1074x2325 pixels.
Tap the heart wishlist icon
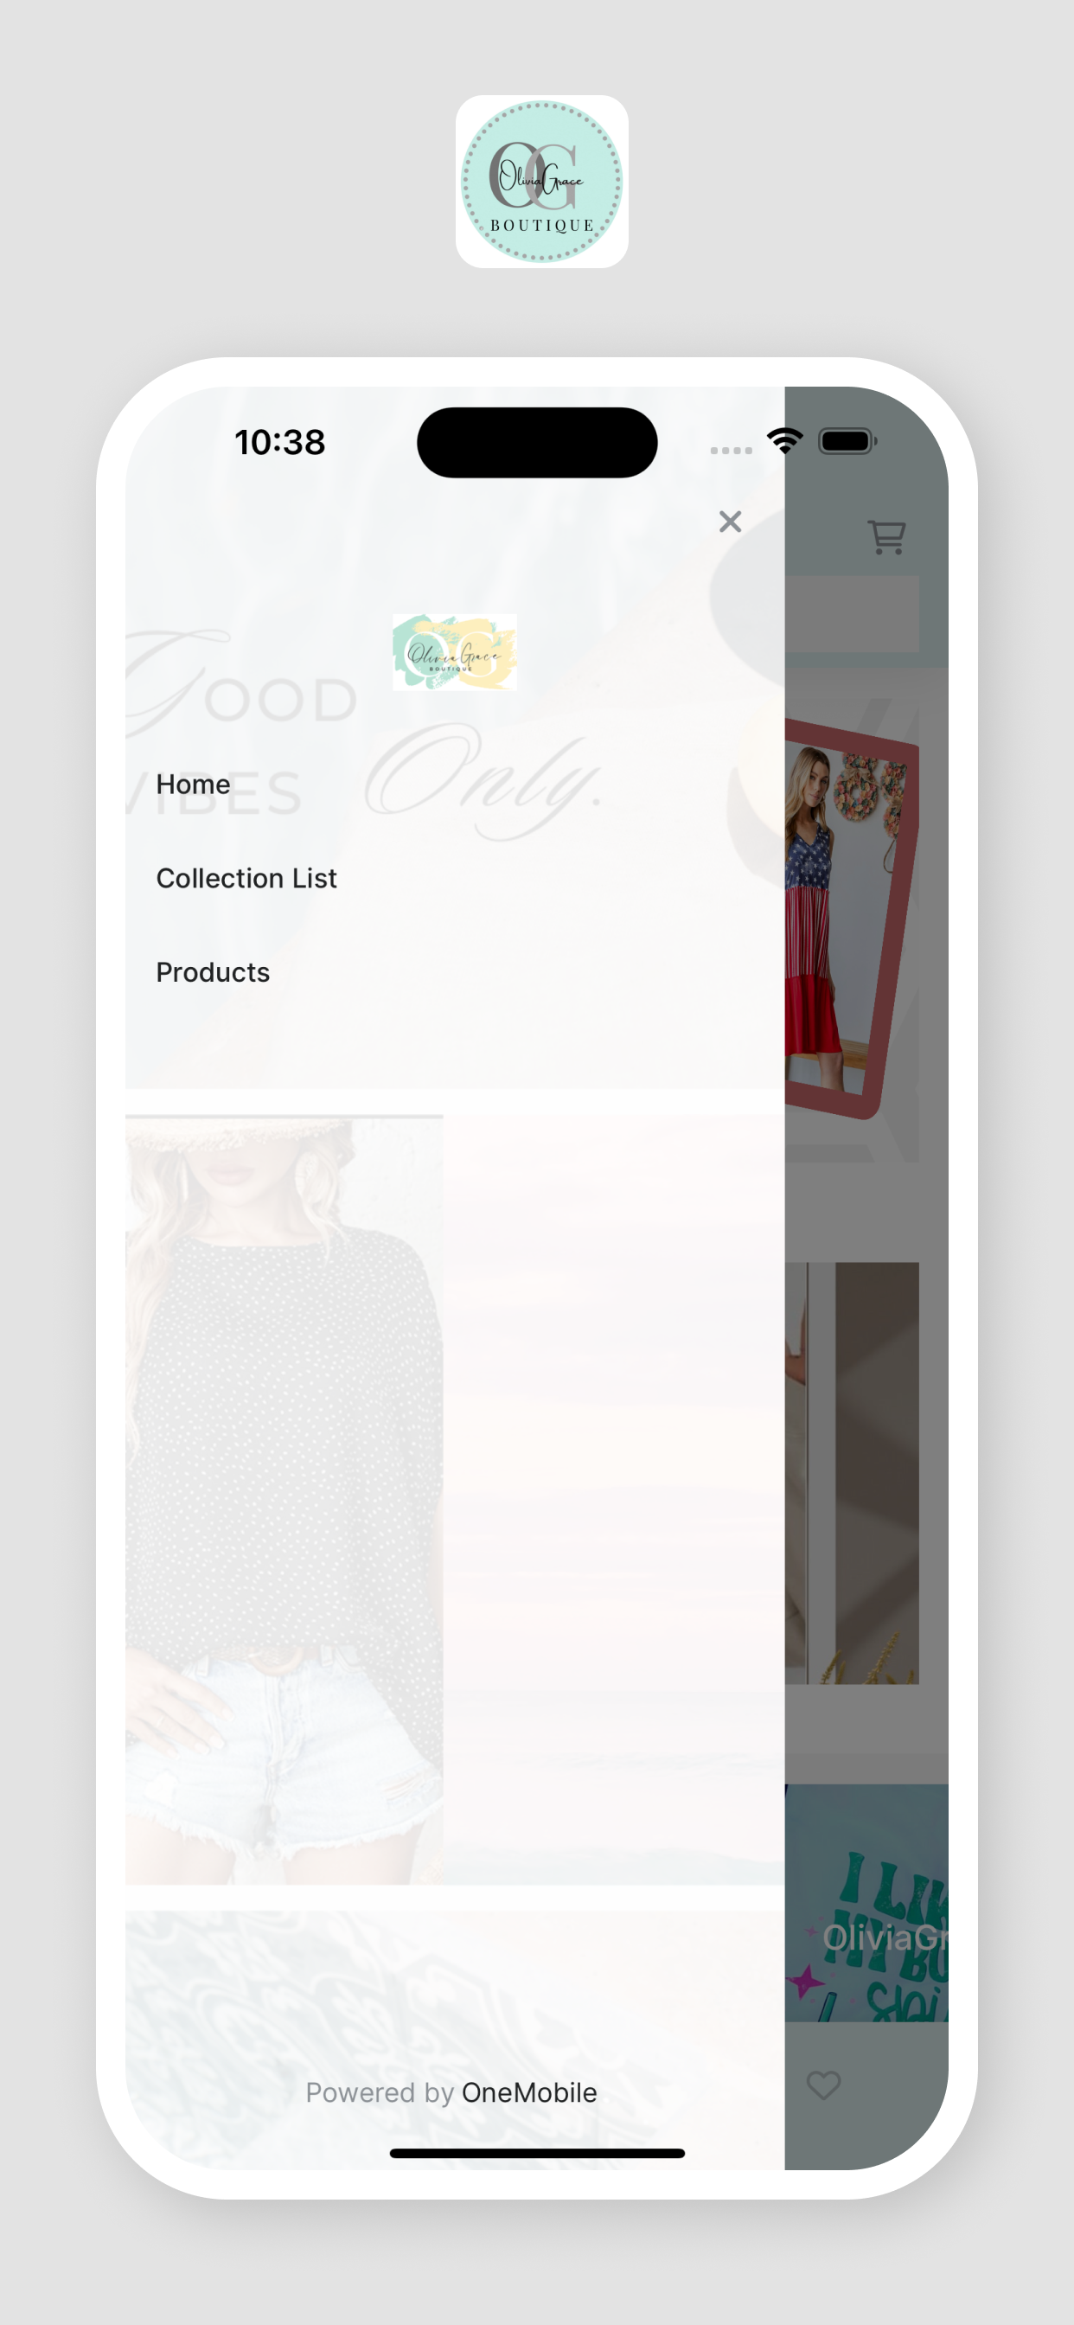tap(823, 2085)
